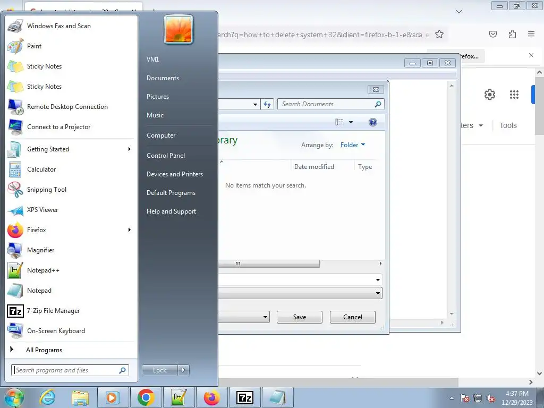Screen dimensions: 544x408
Task: Click the user account picture
Action: [x=178, y=30]
